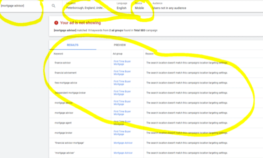Select the mortgage agent keyword
The height and width of the screenshot is (158, 263).
[63, 123]
